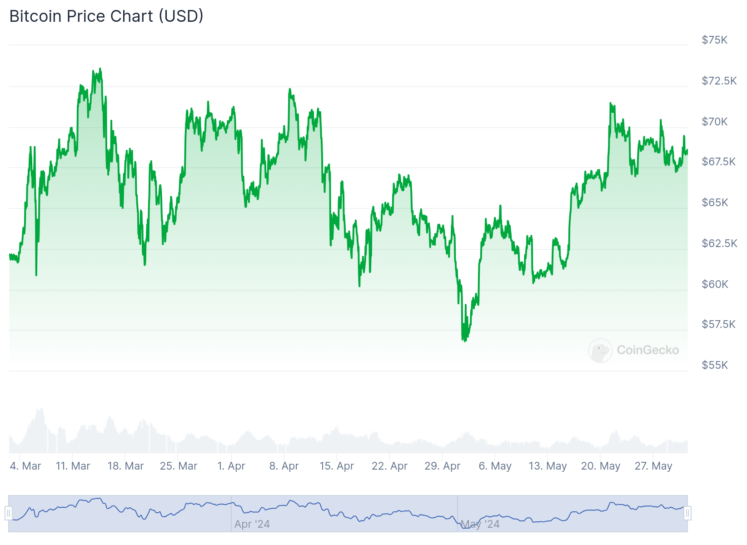Pick the $60K price axis label
The height and width of the screenshot is (545, 747).
[715, 284]
